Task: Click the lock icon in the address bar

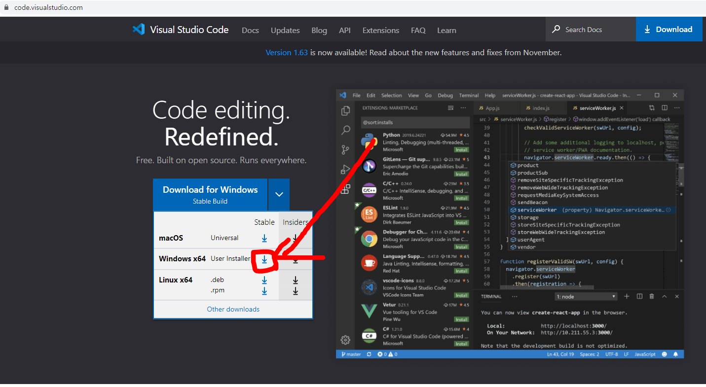Action: pos(6,7)
